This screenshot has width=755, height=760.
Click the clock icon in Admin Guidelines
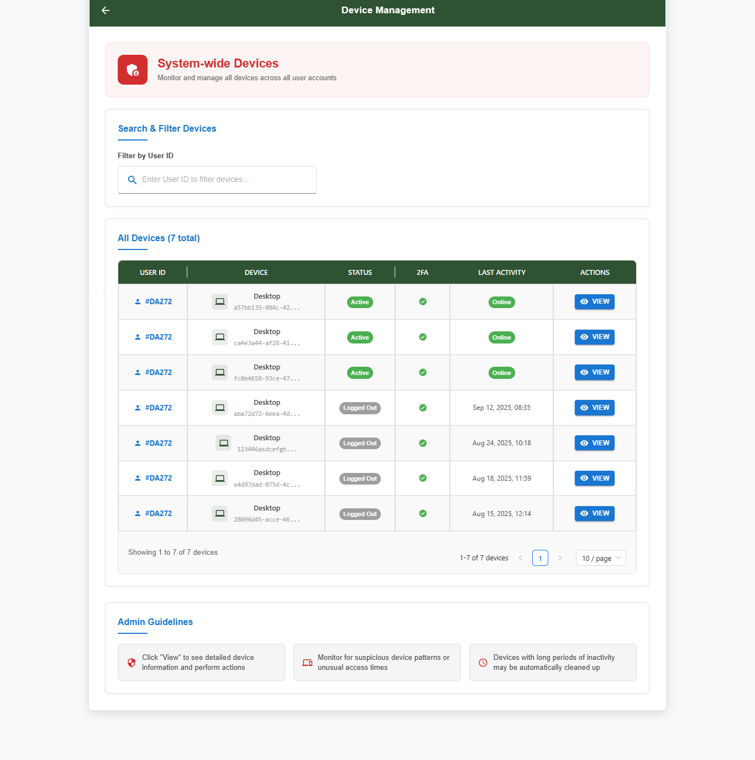point(483,663)
